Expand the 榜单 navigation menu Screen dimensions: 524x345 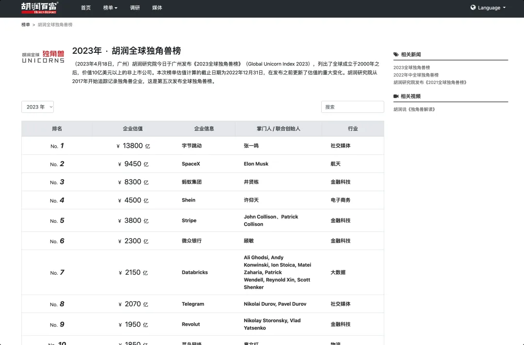[x=110, y=8]
